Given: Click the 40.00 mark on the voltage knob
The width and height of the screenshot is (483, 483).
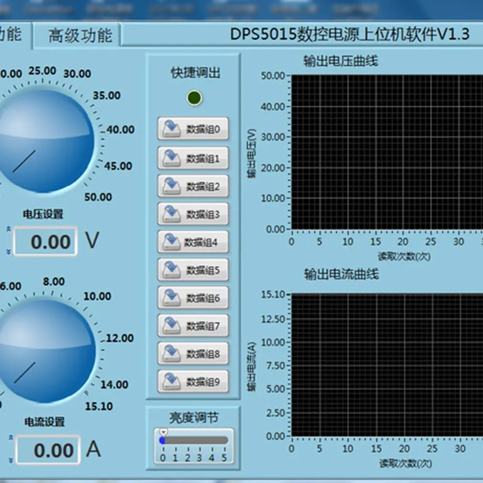Looking at the screenshot, I should point(121,130).
